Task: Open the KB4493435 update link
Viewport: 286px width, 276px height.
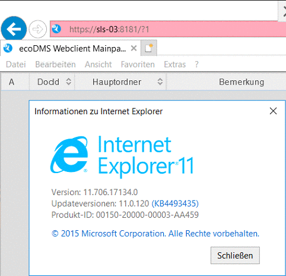Action: pyautogui.click(x=175, y=203)
